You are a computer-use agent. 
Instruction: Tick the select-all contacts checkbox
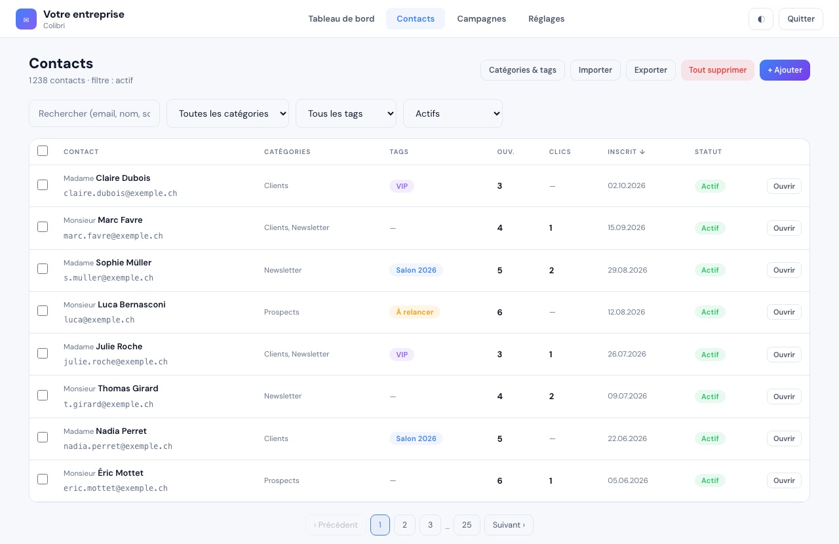(x=43, y=151)
